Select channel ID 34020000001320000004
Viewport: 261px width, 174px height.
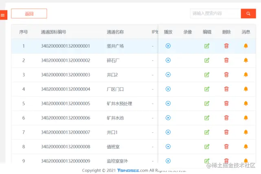pos(66,89)
